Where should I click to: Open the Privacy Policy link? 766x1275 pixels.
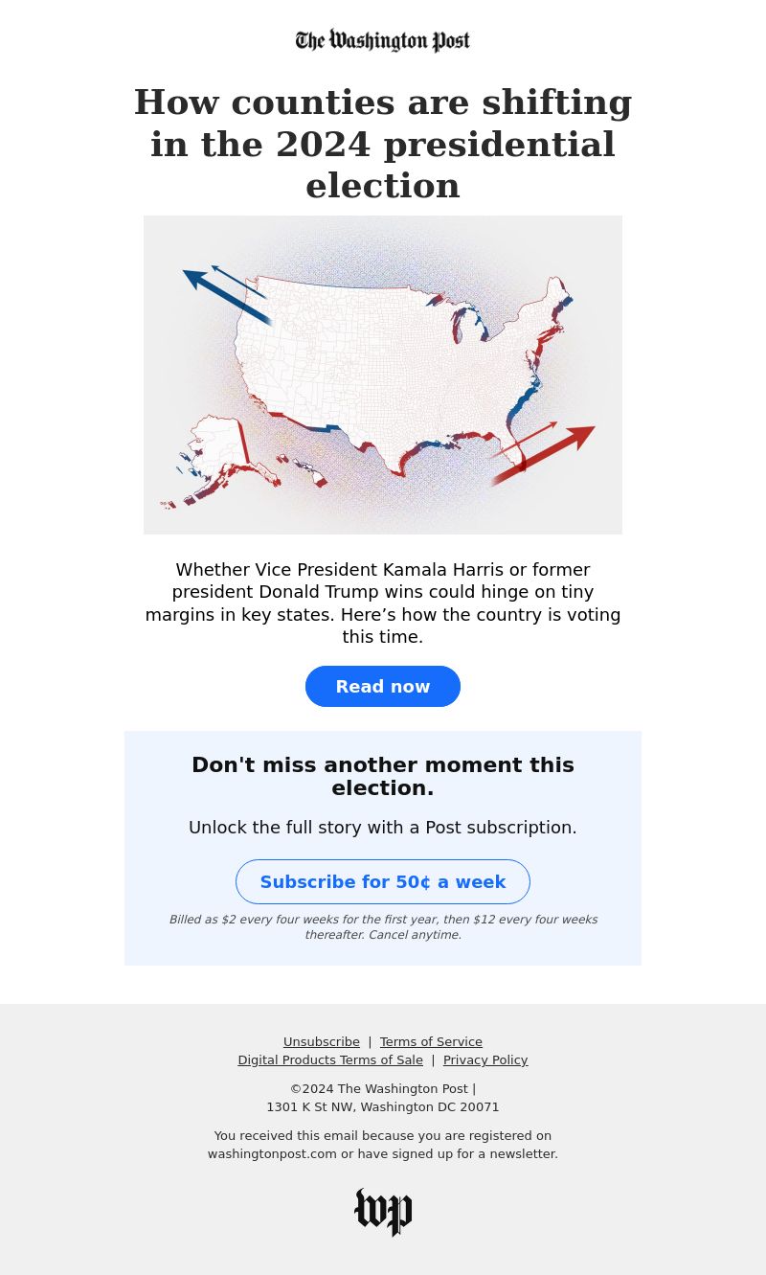tap(485, 1060)
